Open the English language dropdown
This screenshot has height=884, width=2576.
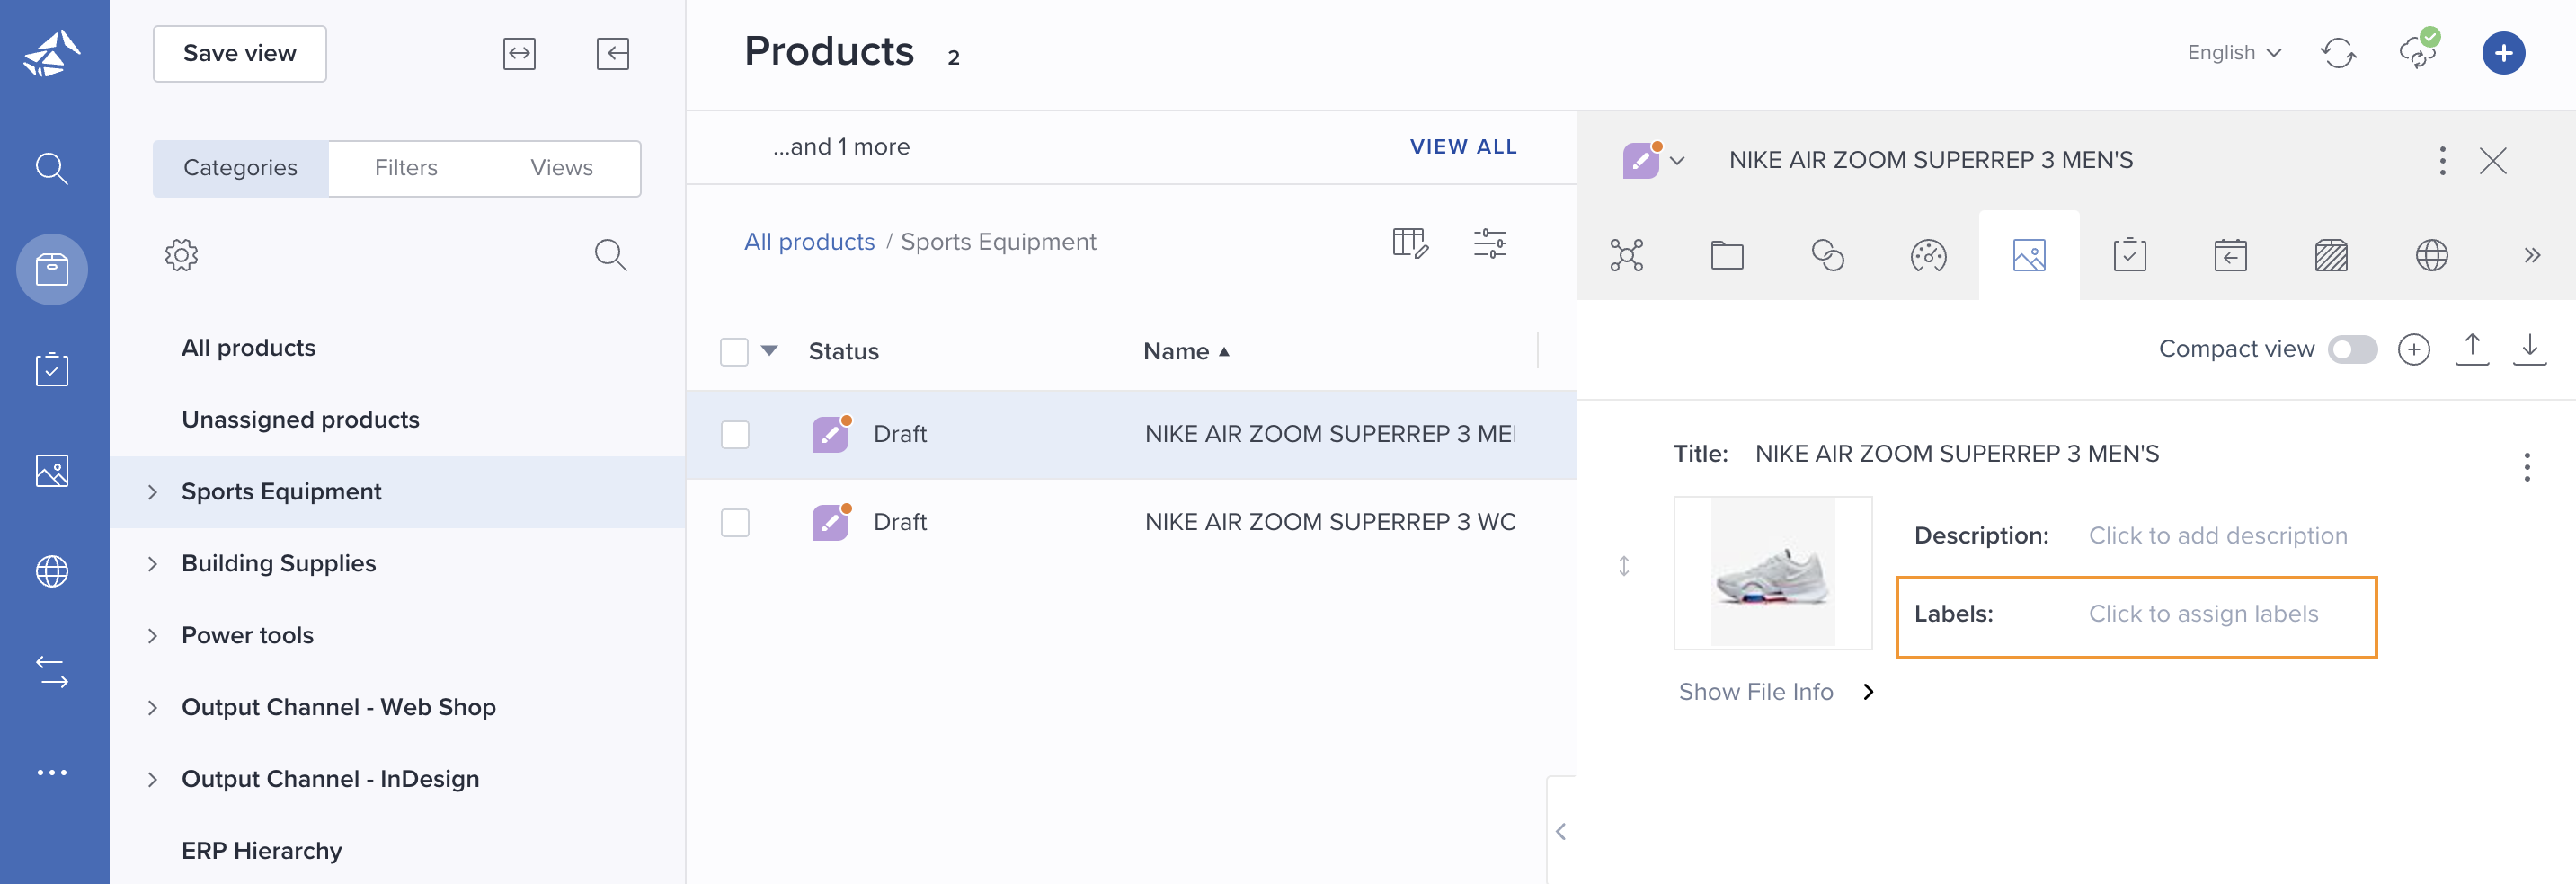(x=2234, y=53)
